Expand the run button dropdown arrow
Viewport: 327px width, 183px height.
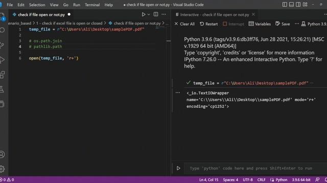(x=149, y=15)
